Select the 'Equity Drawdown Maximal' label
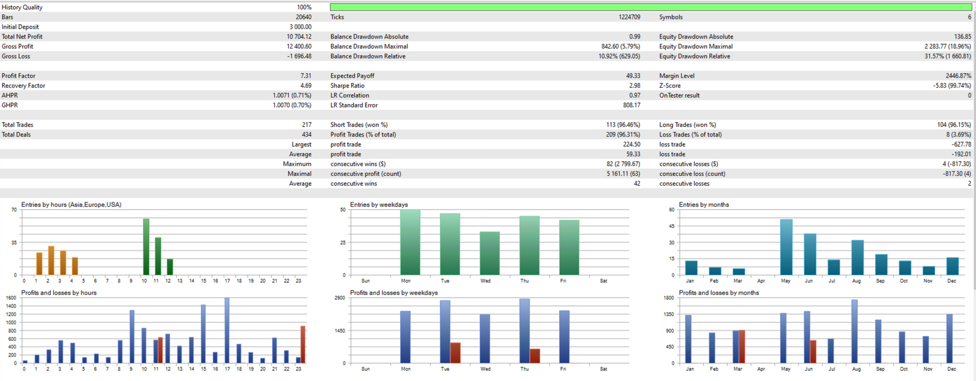This screenshot has height=381, width=976. (x=696, y=46)
